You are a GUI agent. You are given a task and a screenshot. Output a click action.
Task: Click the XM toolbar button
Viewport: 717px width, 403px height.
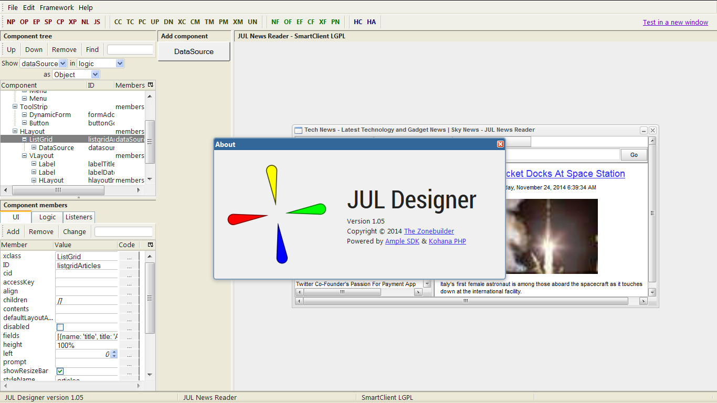click(x=238, y=22)
